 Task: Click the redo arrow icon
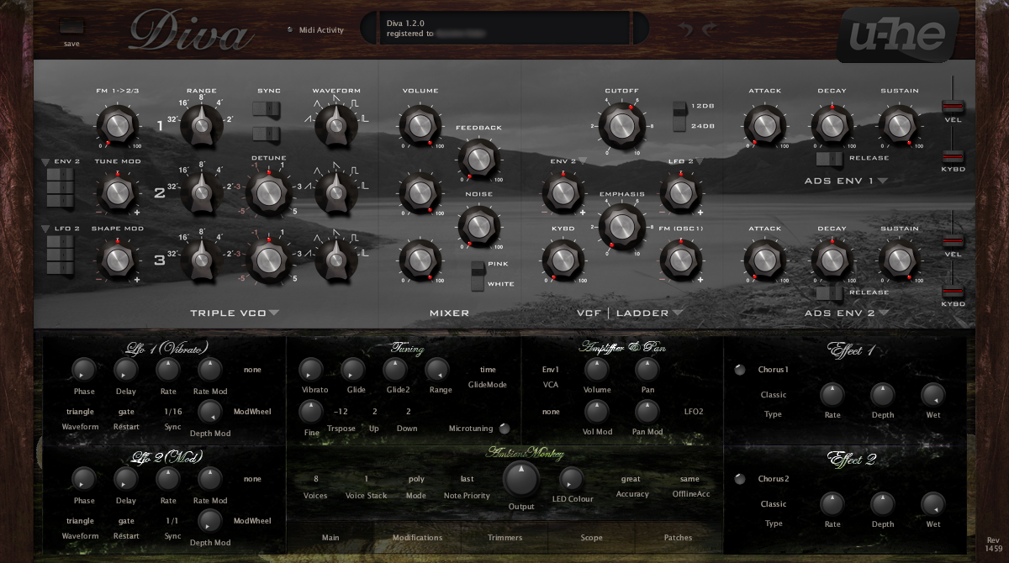coord(709,29)
